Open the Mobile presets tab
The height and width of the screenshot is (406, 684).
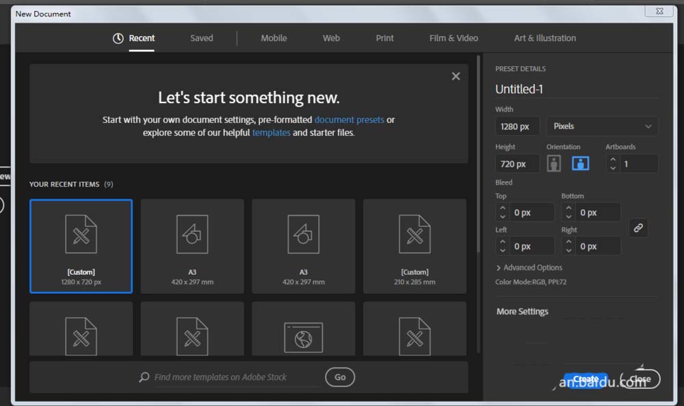274,38
